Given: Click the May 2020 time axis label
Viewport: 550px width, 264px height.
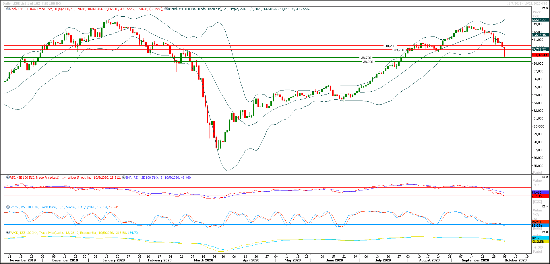Looking at the screenshot, I should [x=293, y=260].
